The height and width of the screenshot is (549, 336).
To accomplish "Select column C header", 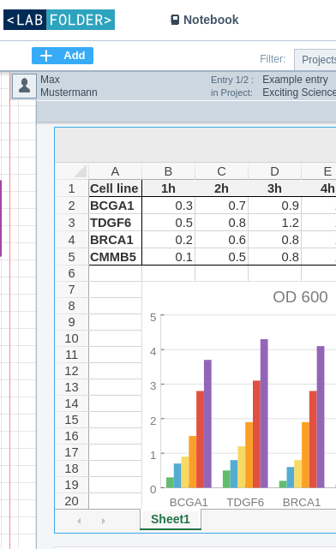I will coord(221,171).
